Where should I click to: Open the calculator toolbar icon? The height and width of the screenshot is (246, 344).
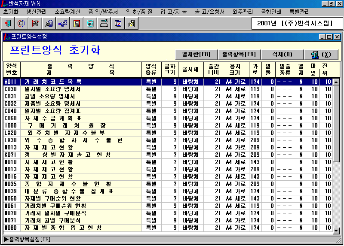click(x=90, y=23)
